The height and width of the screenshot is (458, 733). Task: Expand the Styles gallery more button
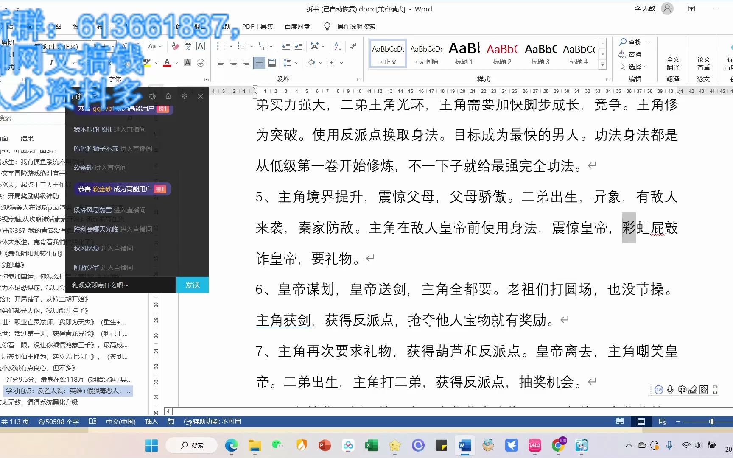tap(602, 64)
